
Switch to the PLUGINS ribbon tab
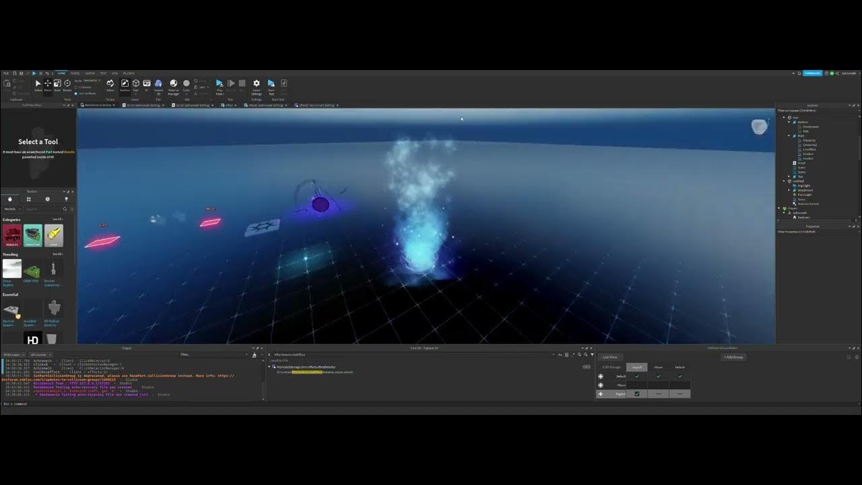click(x=129, y=73)
